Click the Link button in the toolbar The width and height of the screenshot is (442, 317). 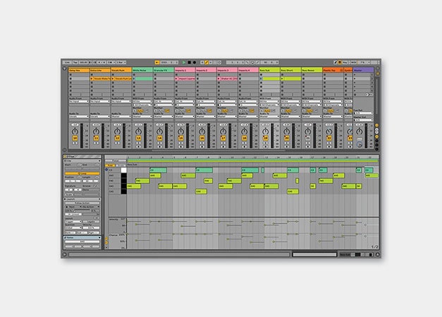pos(68,62)
